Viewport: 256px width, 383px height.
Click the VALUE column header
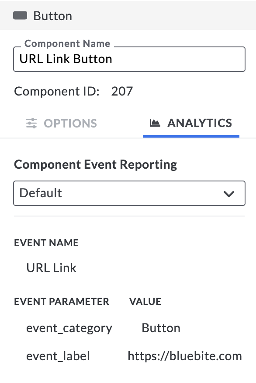point(145,301)
